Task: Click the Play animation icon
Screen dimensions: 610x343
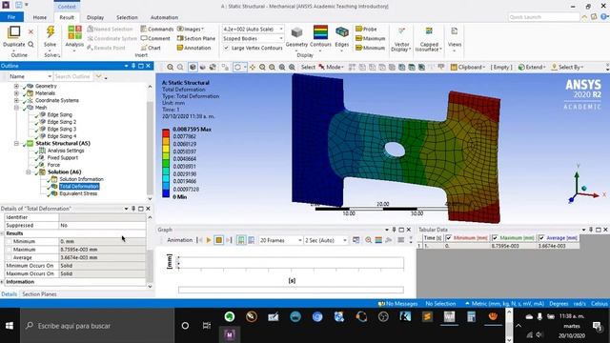Action: 209,240
